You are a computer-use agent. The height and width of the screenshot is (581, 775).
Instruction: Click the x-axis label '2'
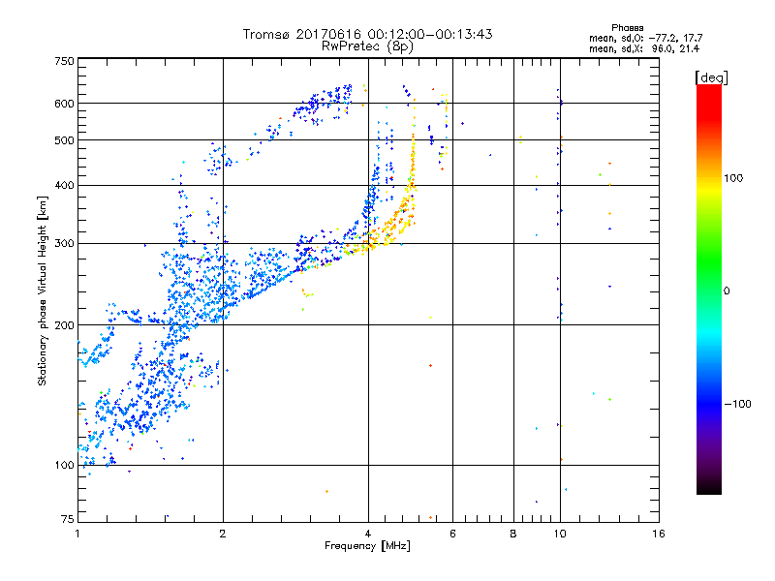click(223, 534)
